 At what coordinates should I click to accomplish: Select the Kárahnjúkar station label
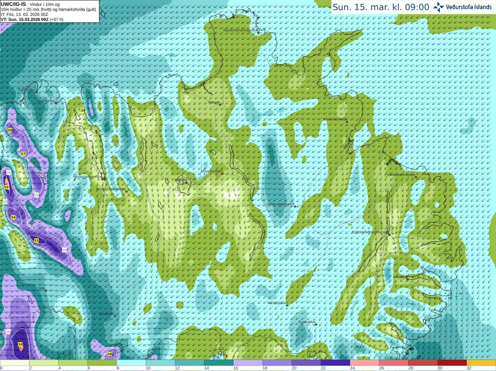277,303
